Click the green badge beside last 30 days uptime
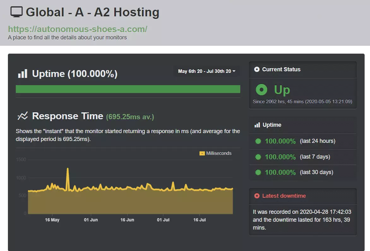This screenshot has height=251, width=370. pos(258,172)
